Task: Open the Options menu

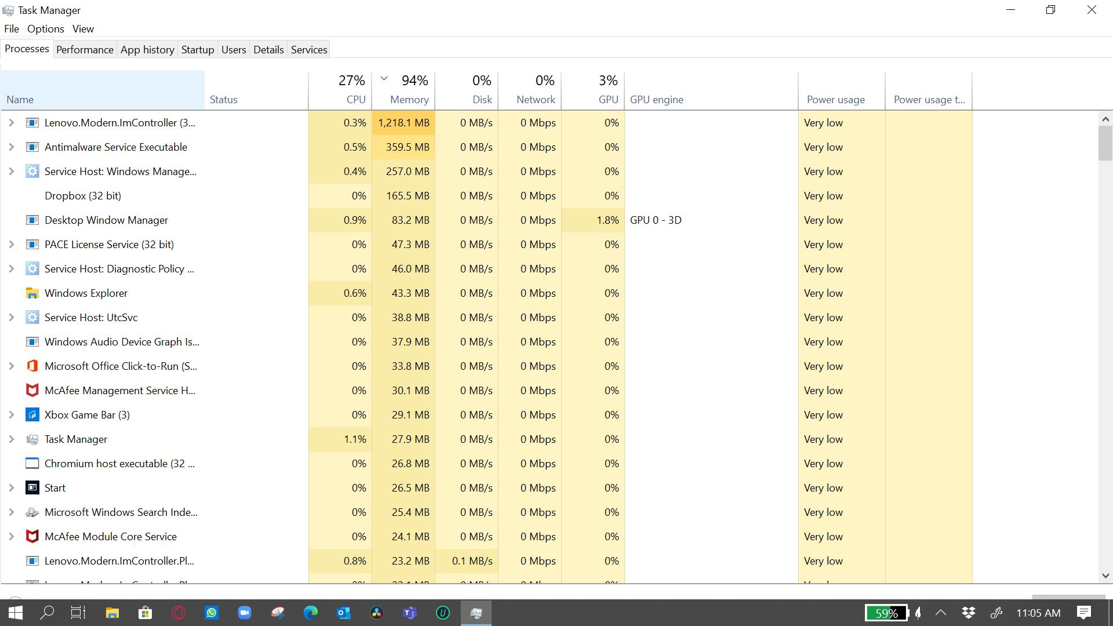Action: tap(46, 29)
